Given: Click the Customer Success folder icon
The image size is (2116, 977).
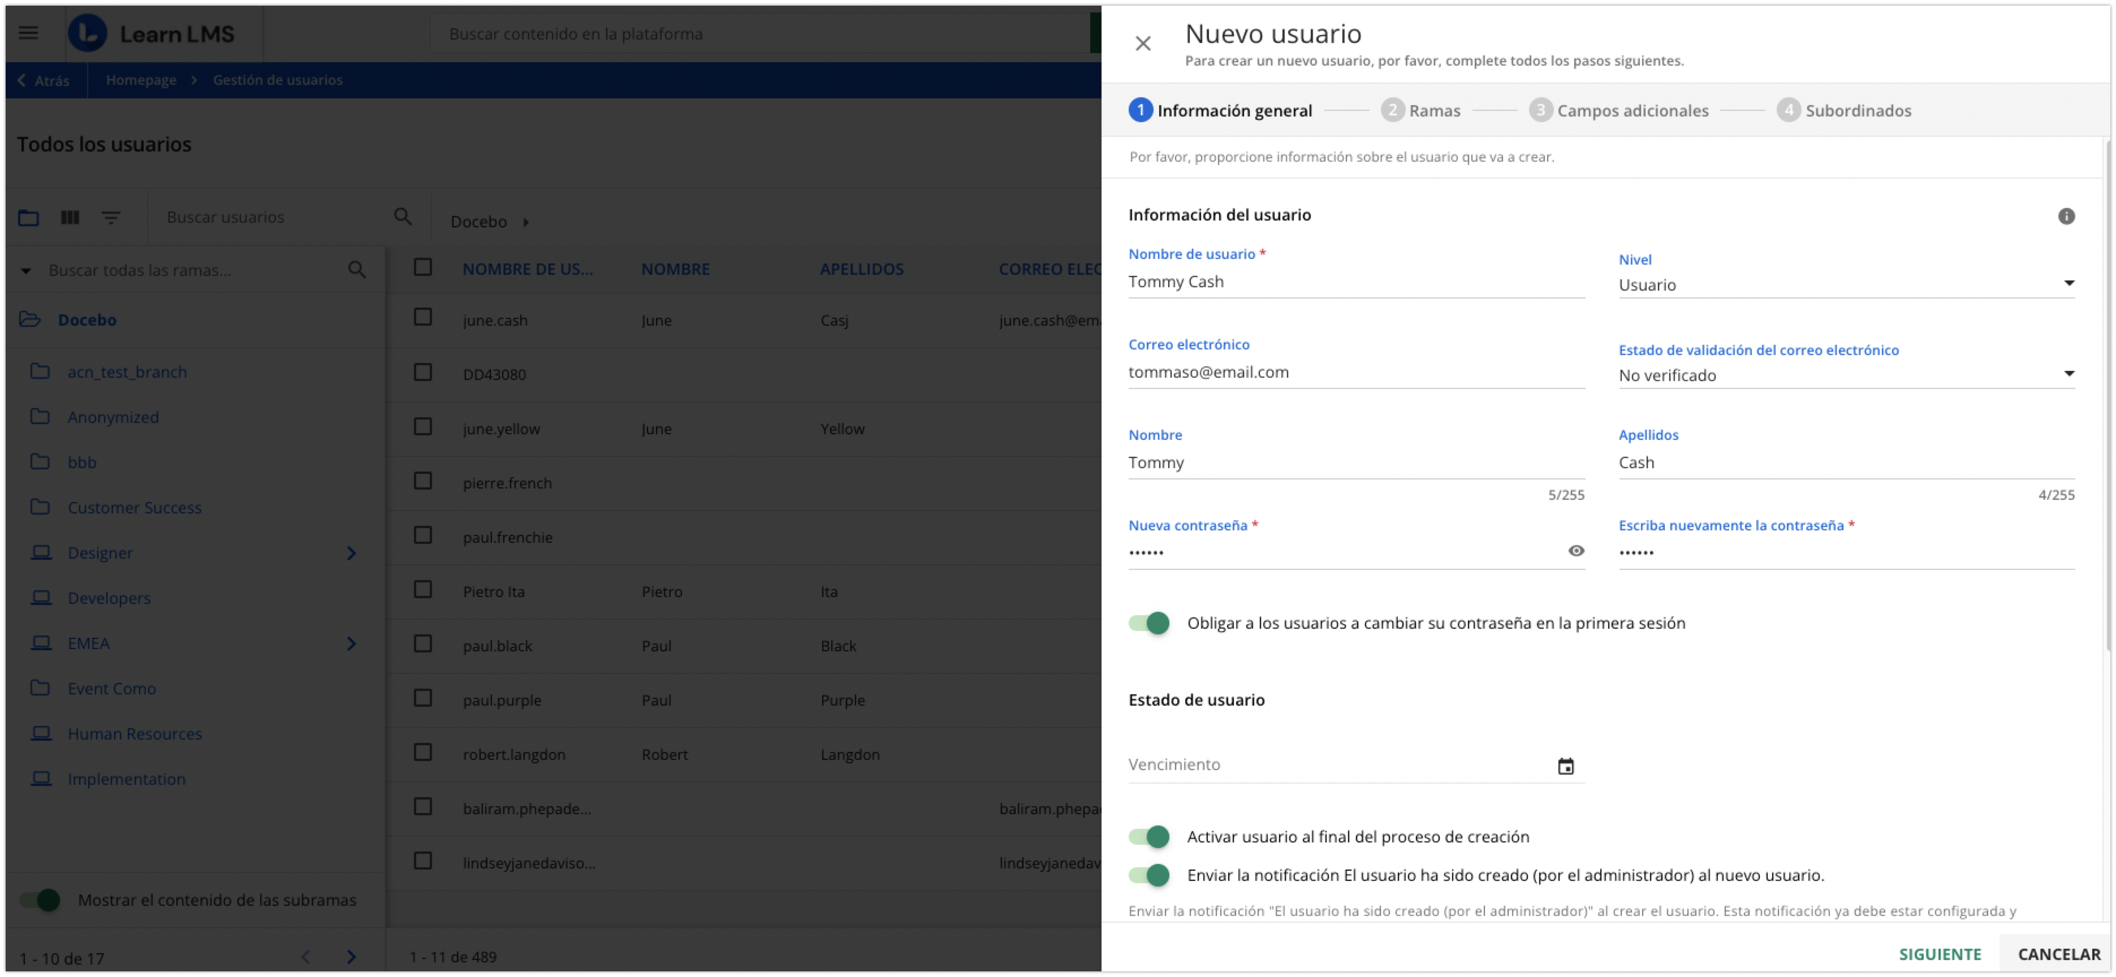Looking at the screenshot, I should [40, 507].
